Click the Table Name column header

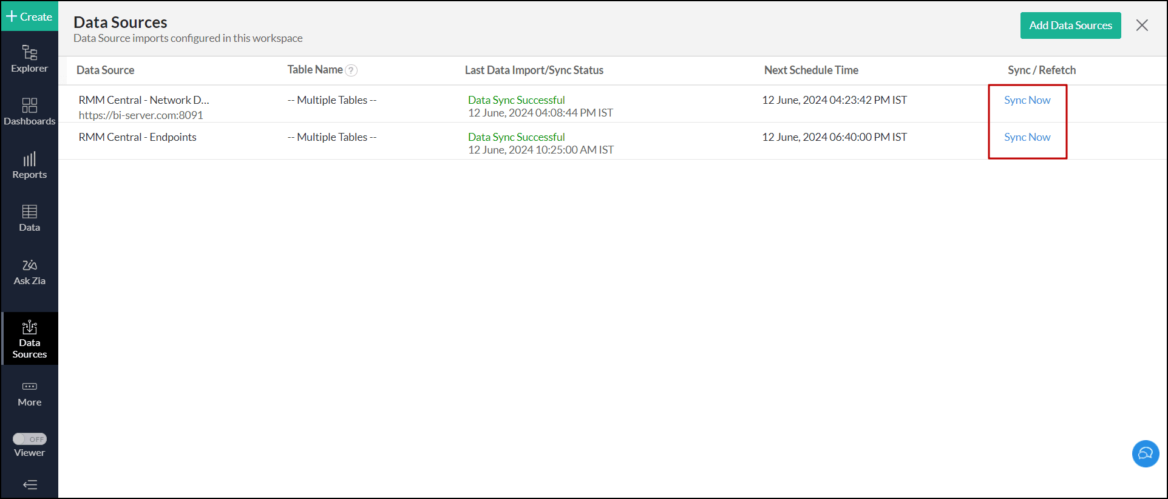(315, 70)
